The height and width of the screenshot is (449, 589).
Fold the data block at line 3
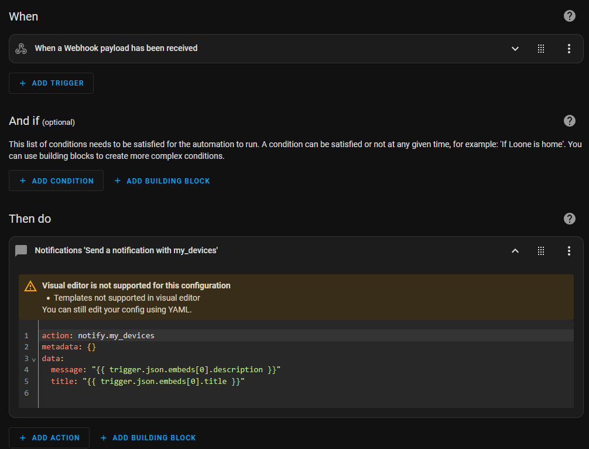tap(33, 359)
